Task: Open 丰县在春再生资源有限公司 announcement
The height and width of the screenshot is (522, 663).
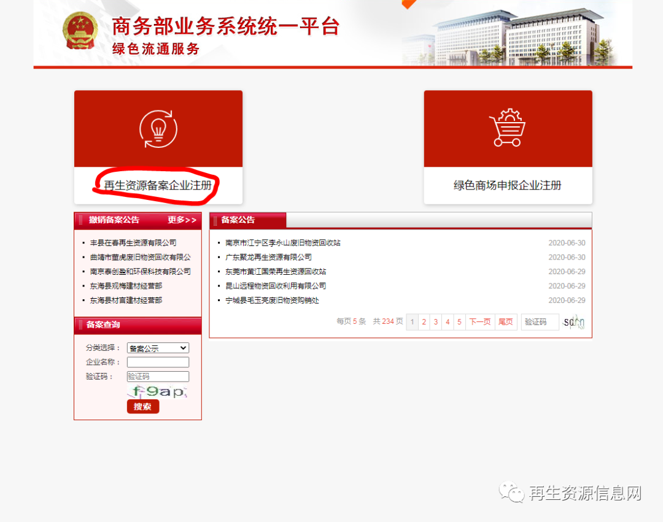Action: tap(133, 242)
